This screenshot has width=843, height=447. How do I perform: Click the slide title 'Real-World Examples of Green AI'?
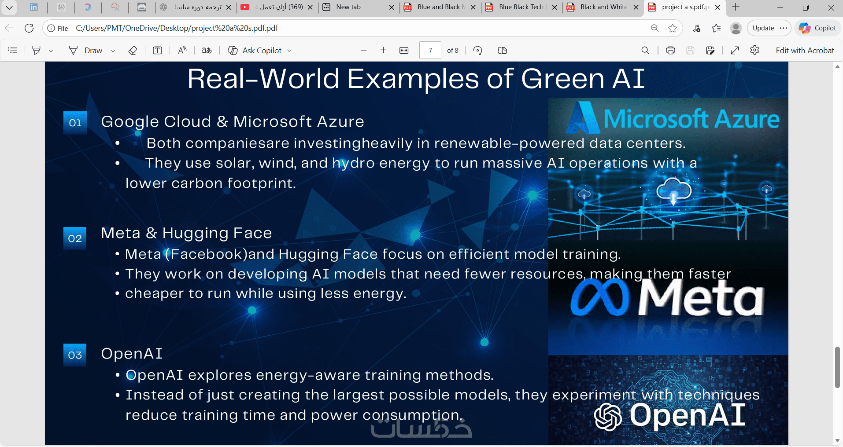[416, 79]
